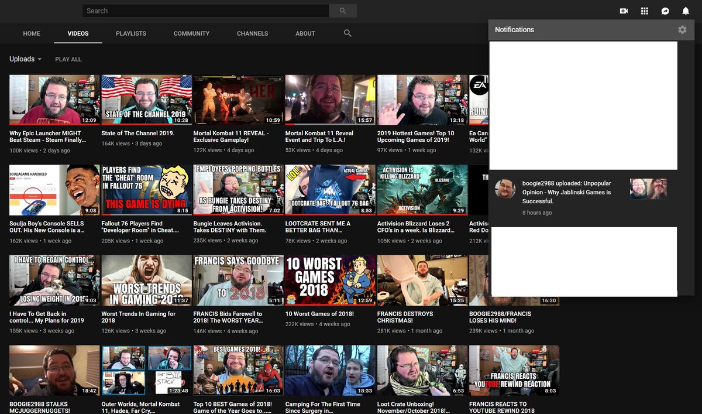Open FRANCIS DESTROYS CHRISTMAS thumbnail
The image size is (702, 414).
coord(422,280)
